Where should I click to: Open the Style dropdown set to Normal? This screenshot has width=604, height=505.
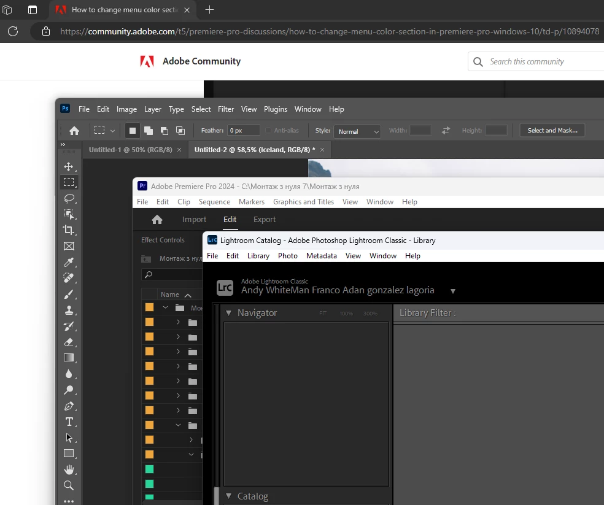point(357,131)
